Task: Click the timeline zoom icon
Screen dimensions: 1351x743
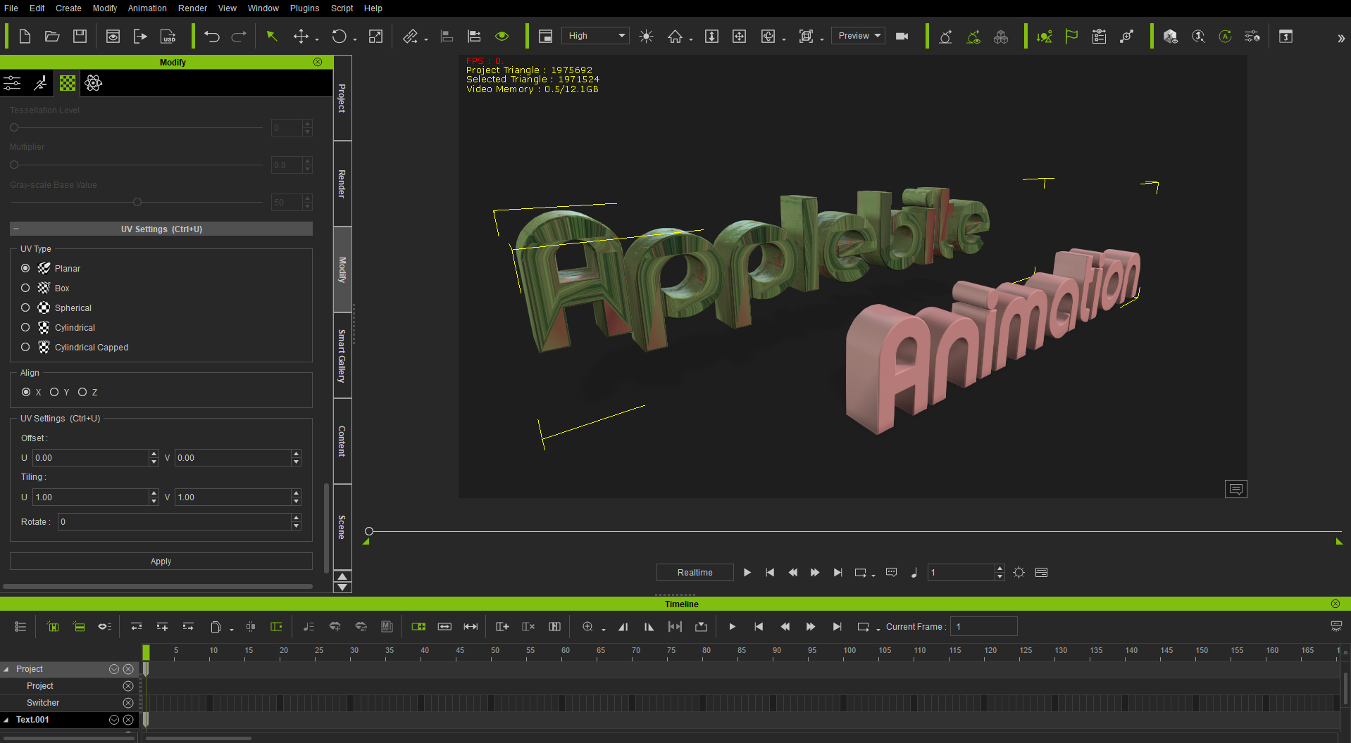Action: point(587,627)
